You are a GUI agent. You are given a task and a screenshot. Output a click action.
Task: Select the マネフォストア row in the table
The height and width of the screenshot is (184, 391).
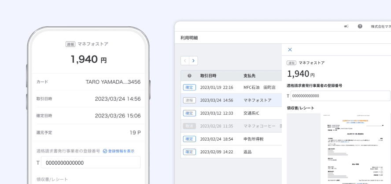231,100
